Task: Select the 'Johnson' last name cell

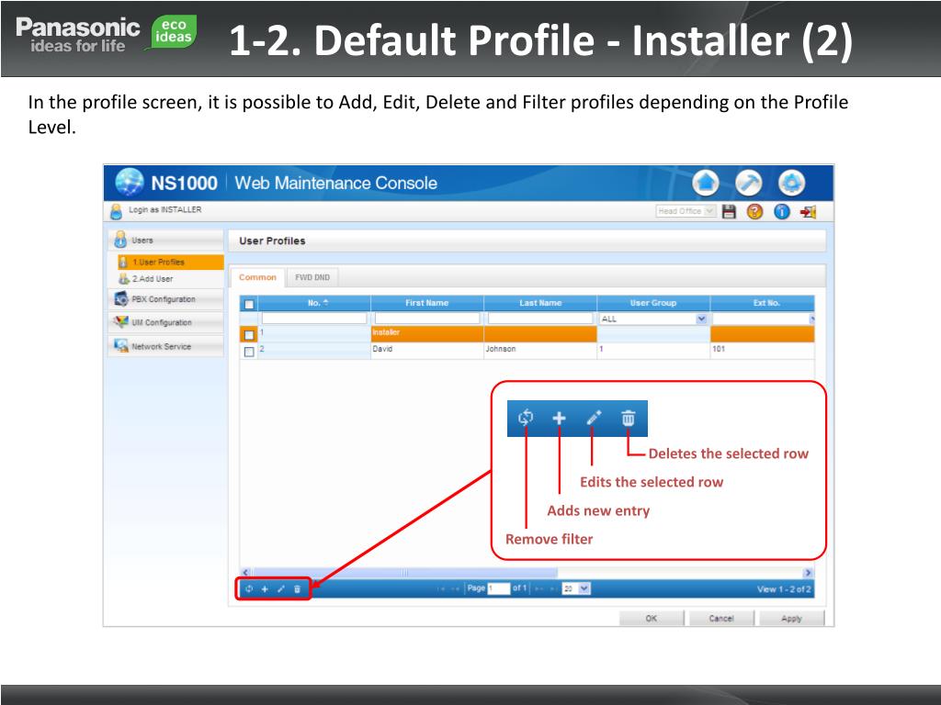Action: [540, 350]
